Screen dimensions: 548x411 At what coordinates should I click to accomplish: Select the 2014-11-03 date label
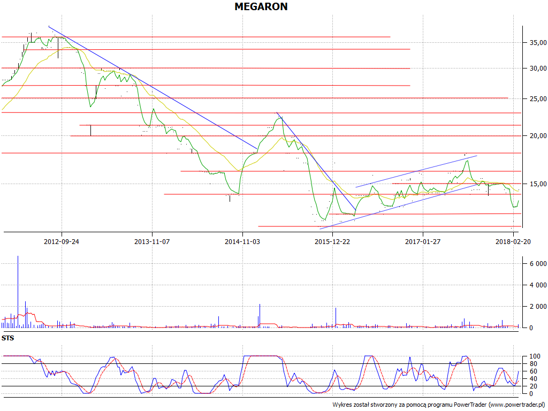coord(242,241)
